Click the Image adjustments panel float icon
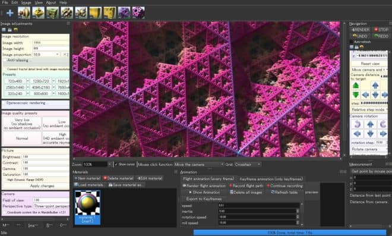Screen dimensions: 392x236 (x=68, y=24)
